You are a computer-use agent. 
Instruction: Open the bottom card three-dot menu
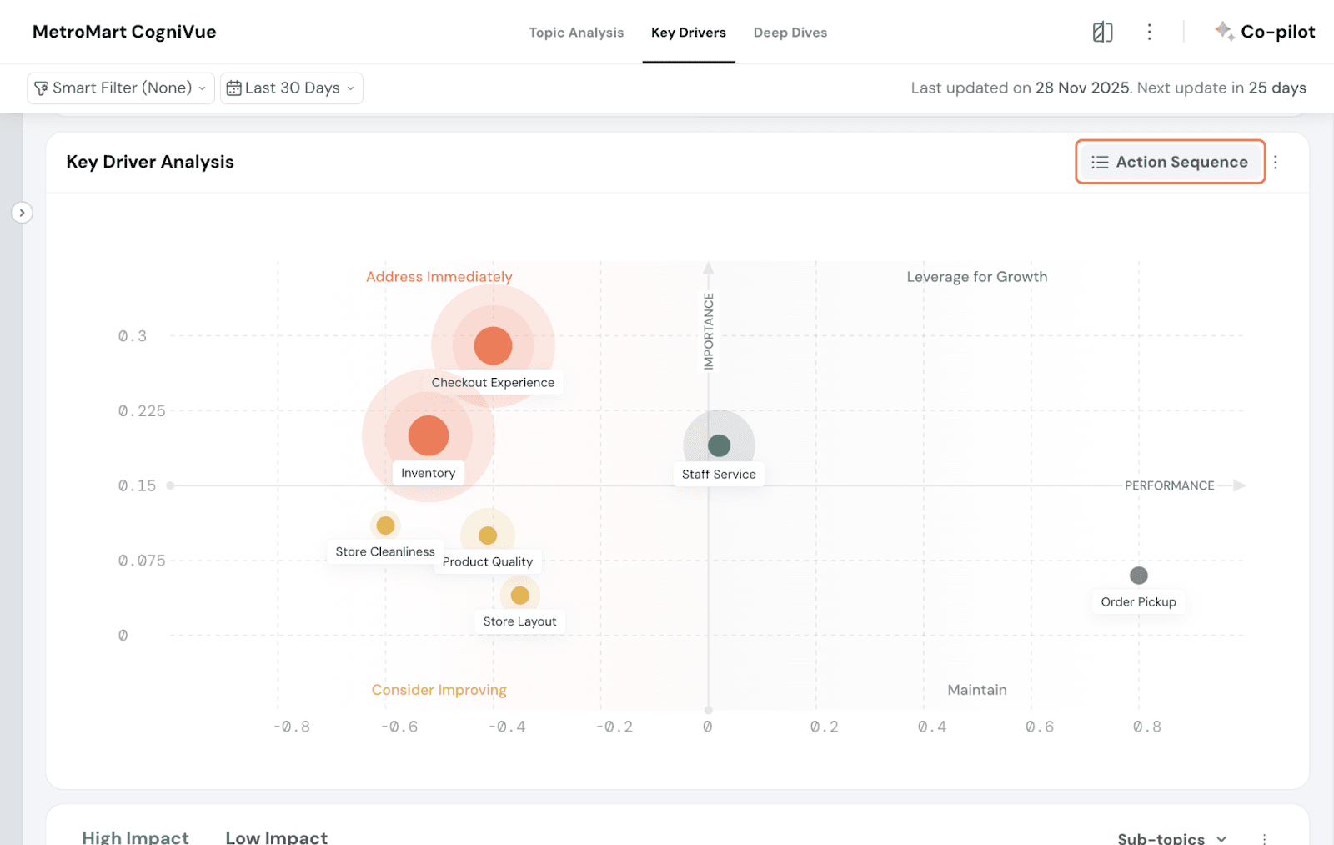click(x=1264, y=838)
